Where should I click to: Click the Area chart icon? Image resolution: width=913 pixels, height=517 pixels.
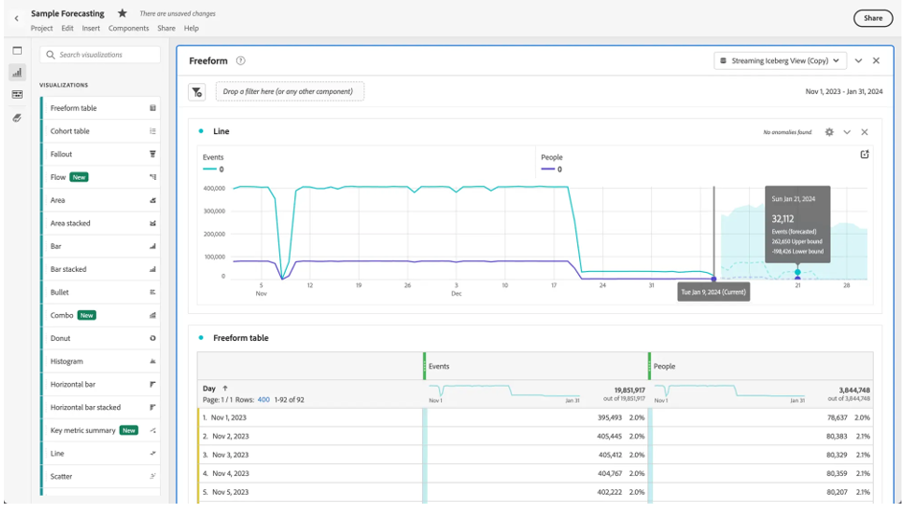pos(152,200)
